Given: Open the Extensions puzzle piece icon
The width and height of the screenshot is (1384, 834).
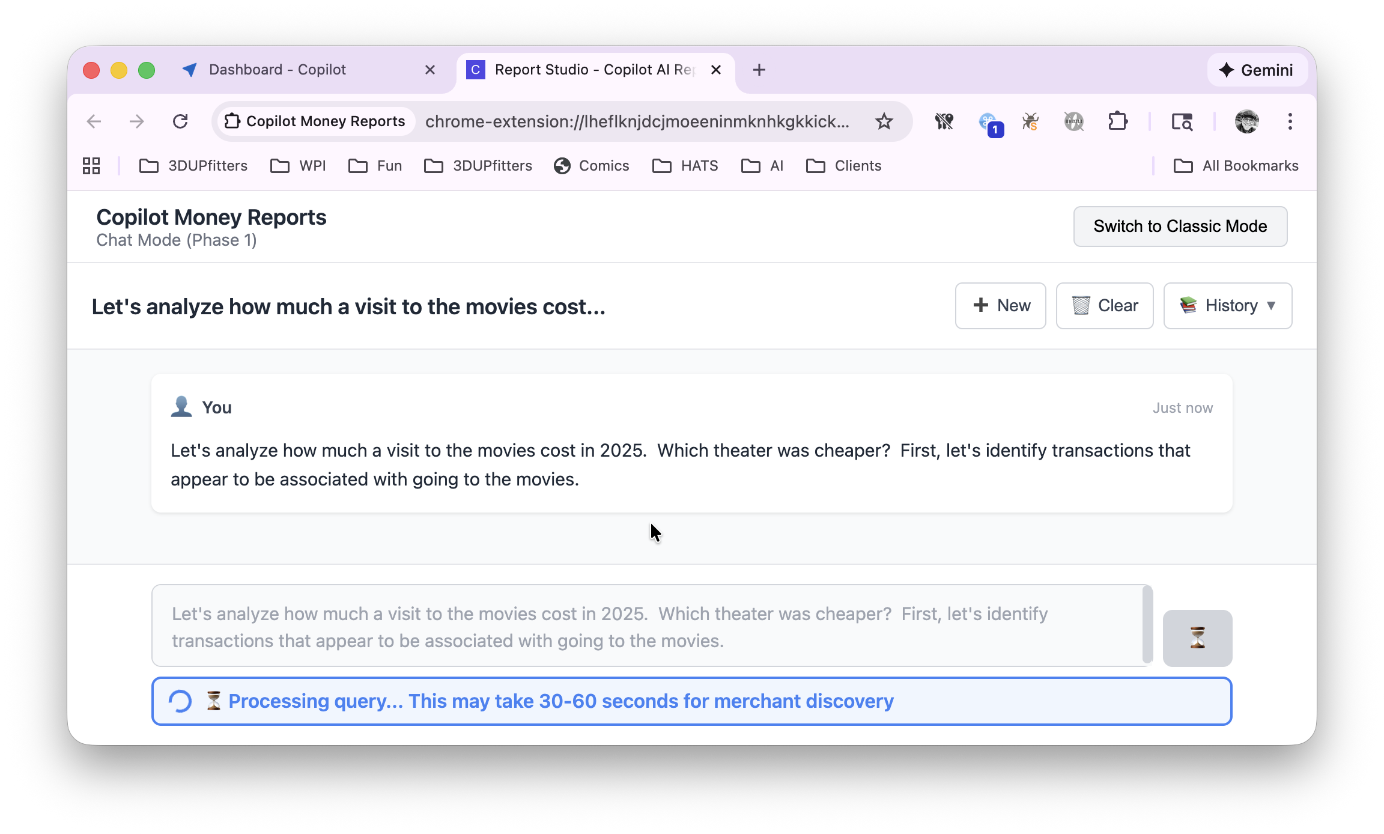Looking at the screenshot, I should [x=1117, y=121].
